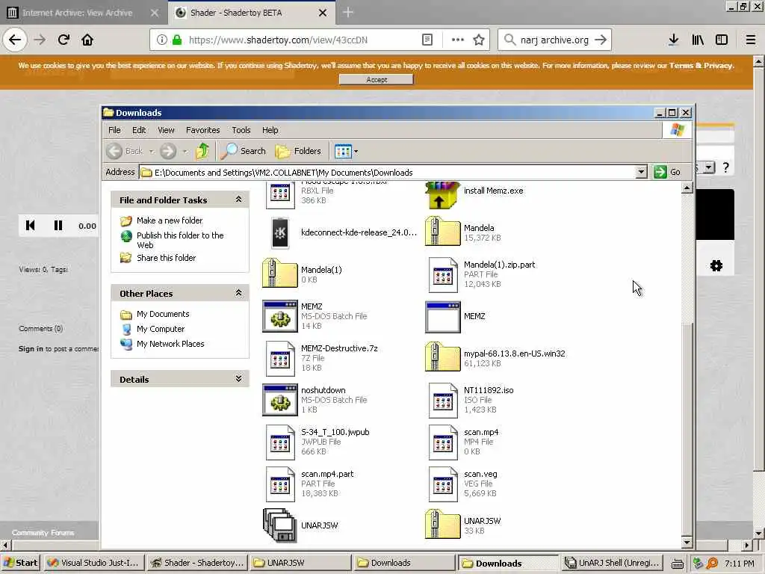Viewport: 765px width, 574px height.
Task: Select the UNARJSW floppy stack program icon
Action: [x=279, y=525]
